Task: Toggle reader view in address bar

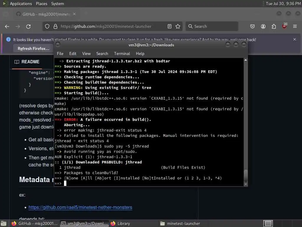Action: tap(170, 26)
